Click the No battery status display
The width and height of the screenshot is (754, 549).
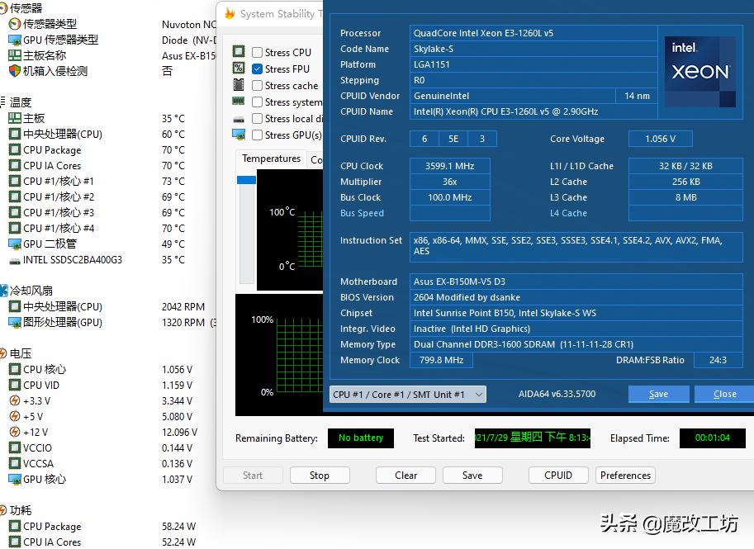coord(361,438)
